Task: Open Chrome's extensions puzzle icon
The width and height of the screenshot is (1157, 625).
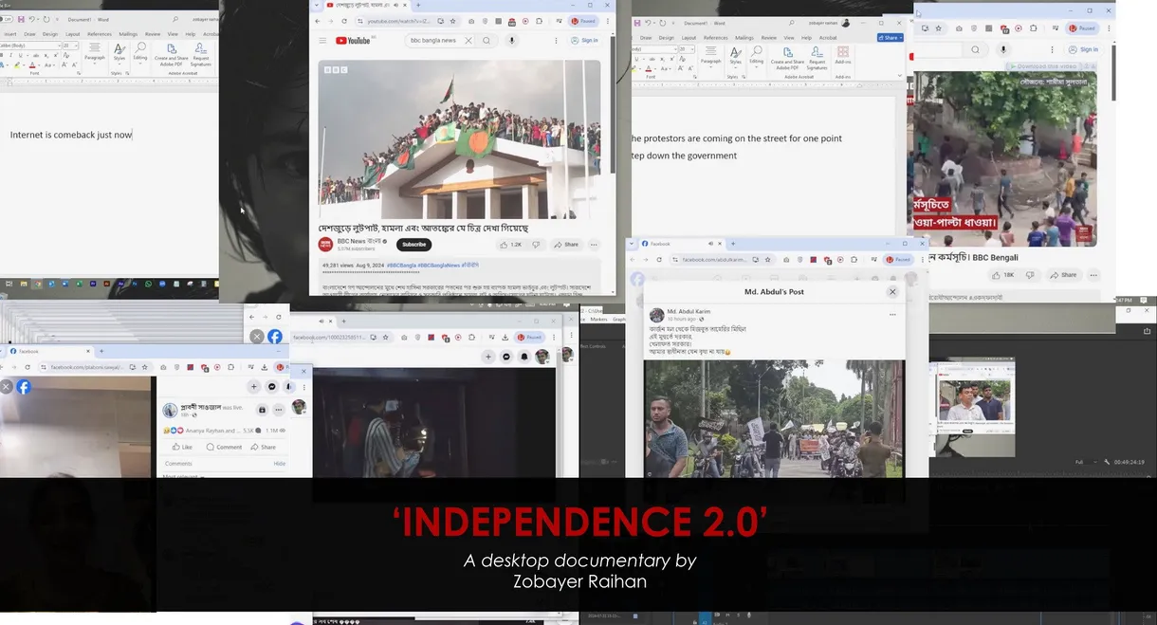Action: pyautogui.click(x=854, y=260)
